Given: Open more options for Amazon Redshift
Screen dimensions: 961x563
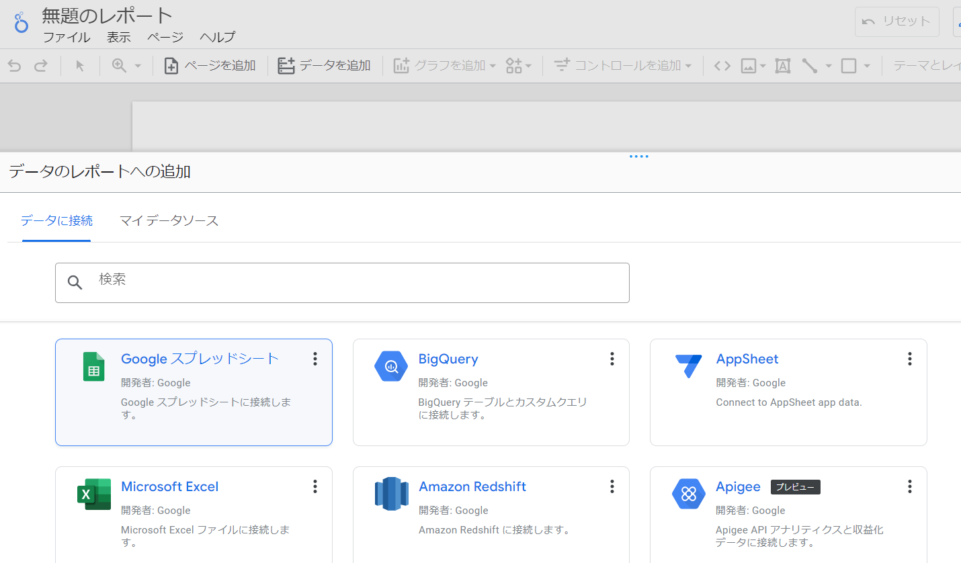Looking at the screenshot, I should point(612,486).
